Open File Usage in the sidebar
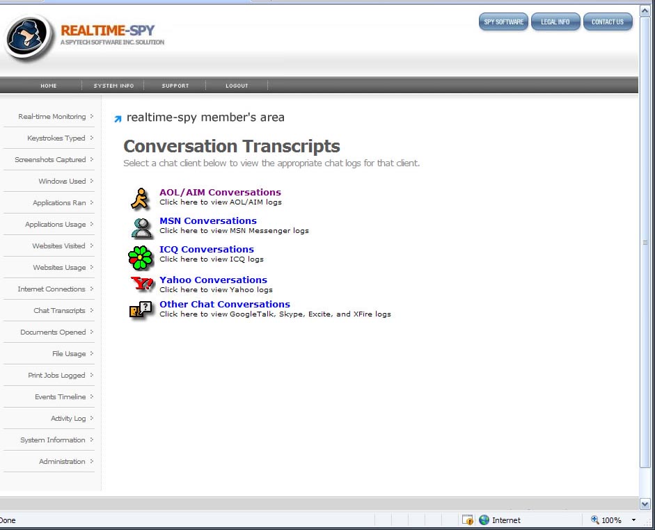The image size is (655, 530). coord(69,354)
